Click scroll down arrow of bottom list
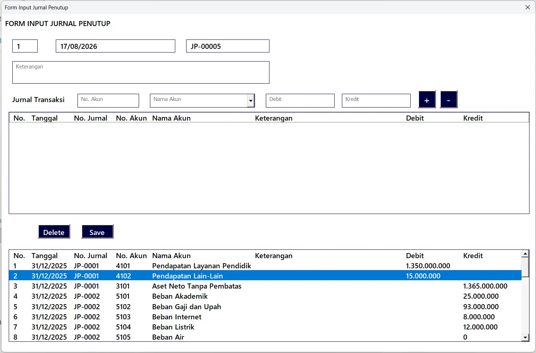 coord(525,337)
